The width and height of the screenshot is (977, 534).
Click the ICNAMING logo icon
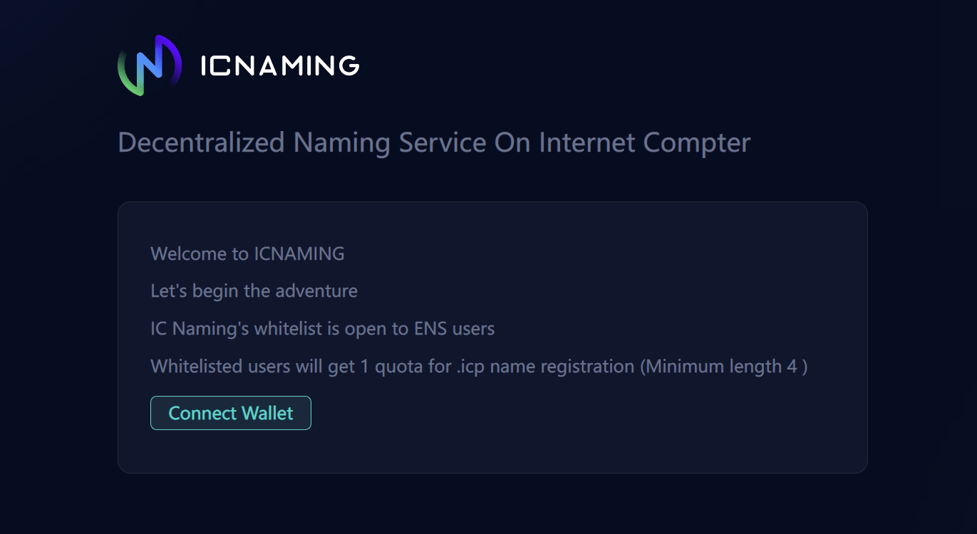pos(150,66)
